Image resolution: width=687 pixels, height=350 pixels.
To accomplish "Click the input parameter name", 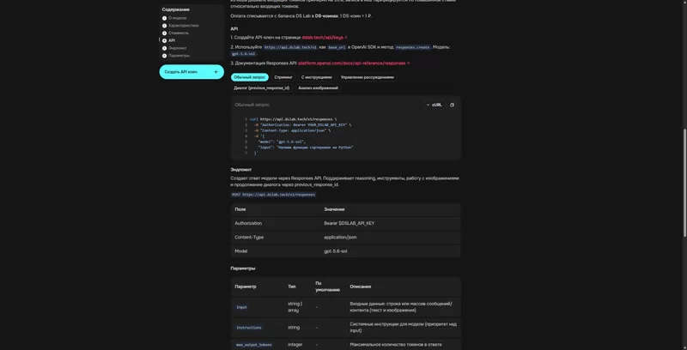I will click(242, 307).
